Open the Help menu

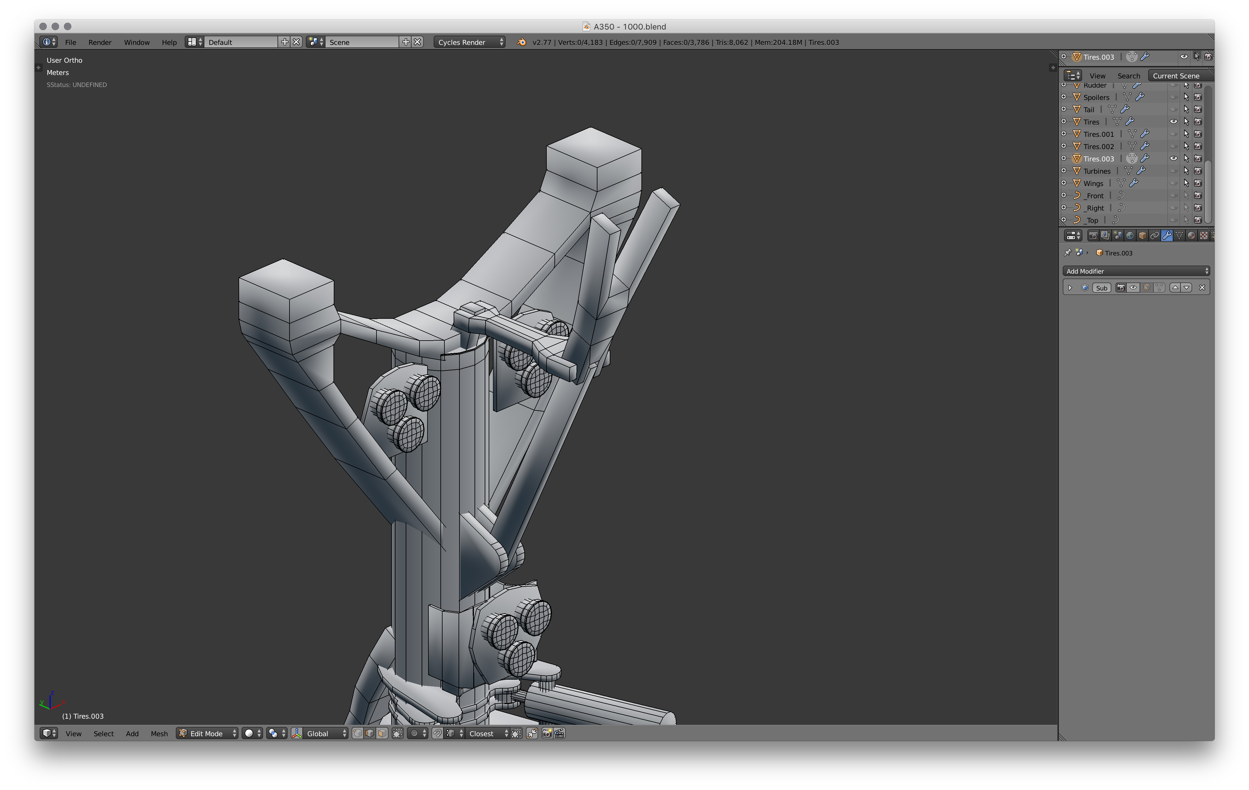[169, 42]
